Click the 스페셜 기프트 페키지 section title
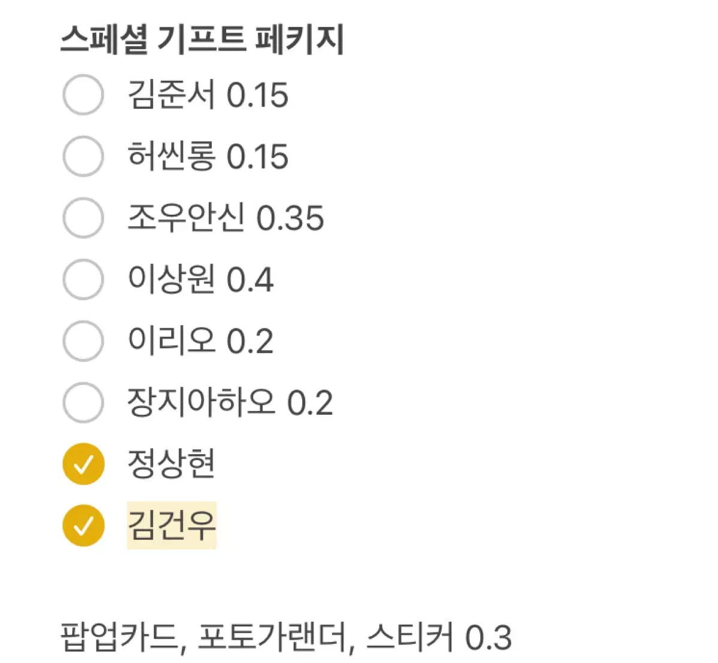The image size is (718, 663). (203, 37)
